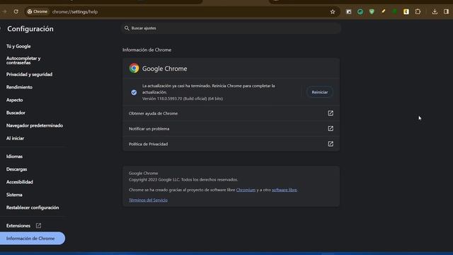Select Rendimiento in the sidebar
Viewport: 453px width, 255px height.
coord(19,87)
